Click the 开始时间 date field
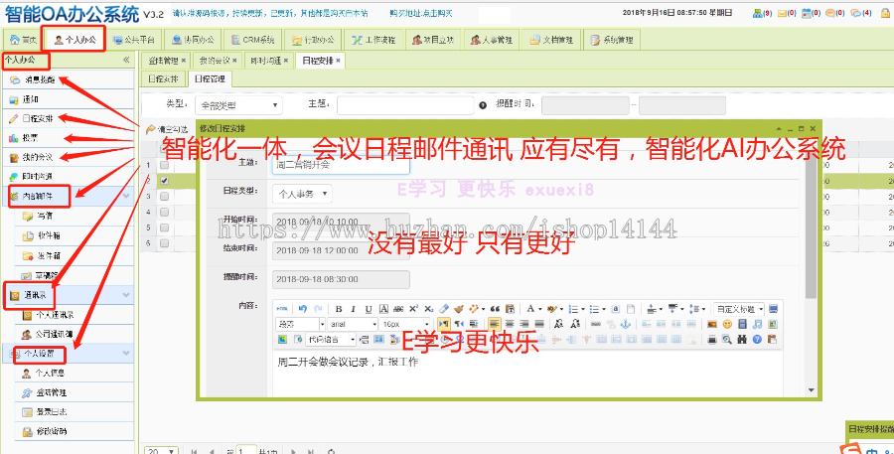The image size is (894, 454). (341, 222)
